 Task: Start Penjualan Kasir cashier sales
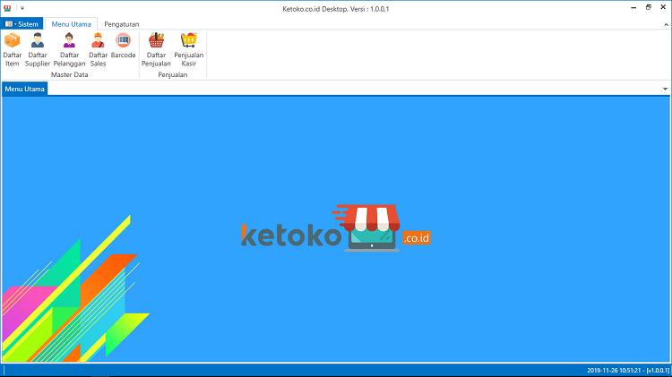pos(188,48)
